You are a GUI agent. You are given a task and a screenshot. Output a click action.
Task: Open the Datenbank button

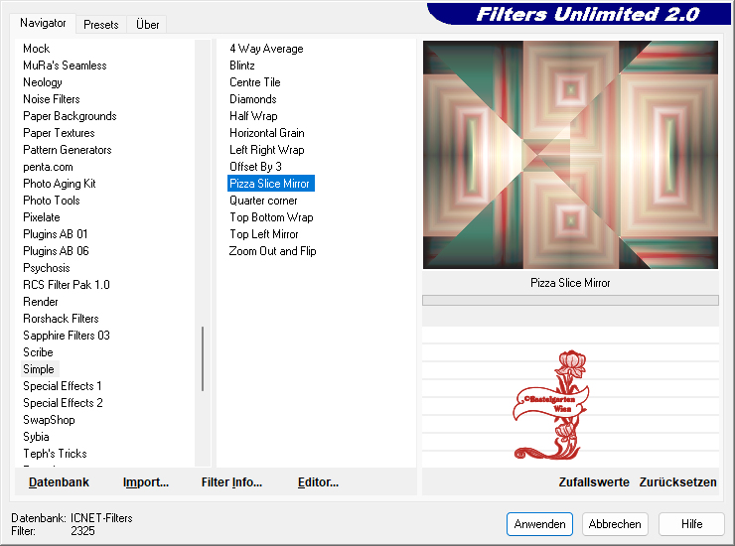click(59, 482)
